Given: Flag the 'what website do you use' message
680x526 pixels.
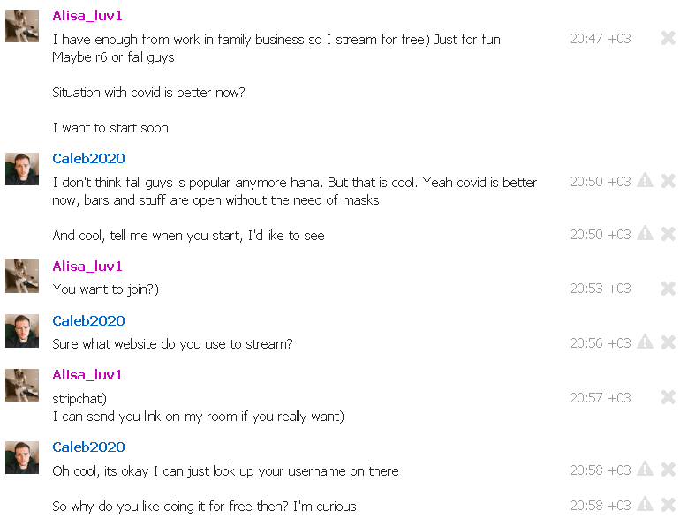Looking at the screenshot, I should click(646, 342).
